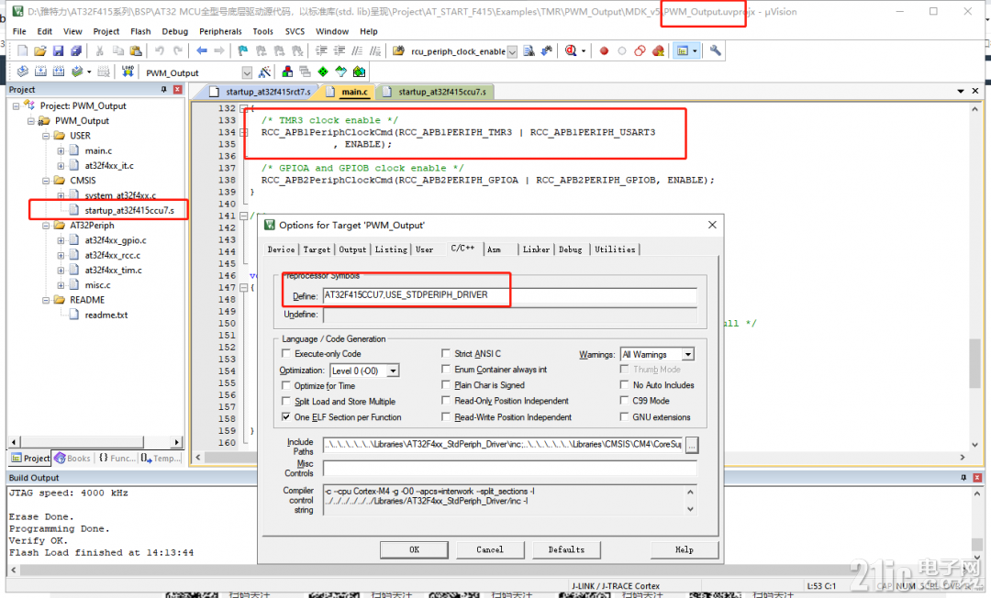Viewport: 991px width, 598px height.
Task: Save the current file via floppy icon
Action: click(x=58, y=51)
